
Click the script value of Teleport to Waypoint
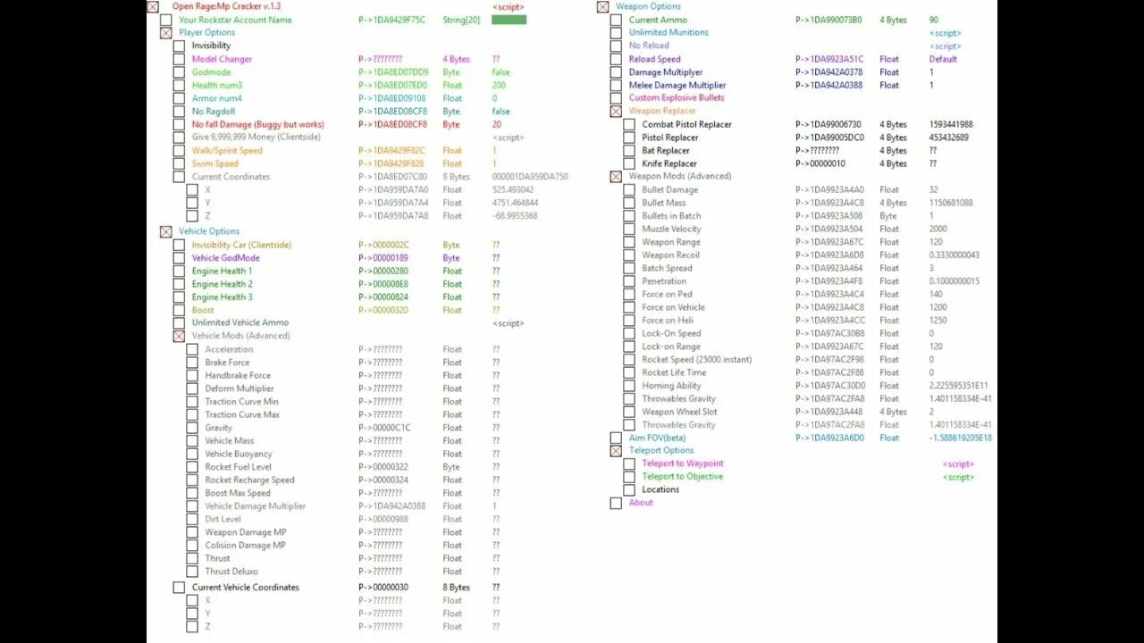(958, 464)
